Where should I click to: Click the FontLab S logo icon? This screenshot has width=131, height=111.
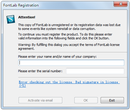[11, 19]
